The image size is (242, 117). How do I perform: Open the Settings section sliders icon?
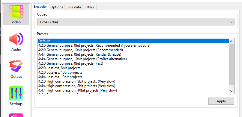16,93
